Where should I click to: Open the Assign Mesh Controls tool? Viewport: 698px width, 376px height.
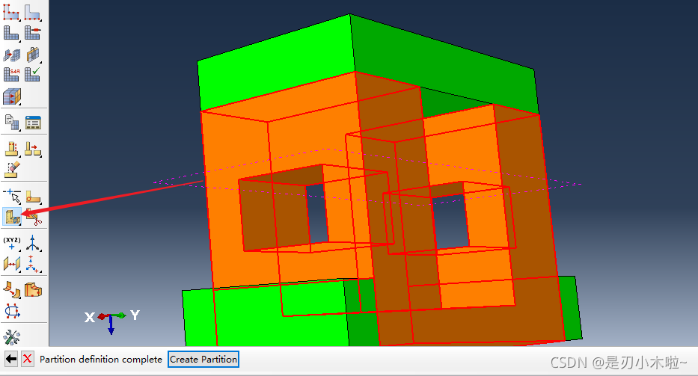click(x=11, y=54)
